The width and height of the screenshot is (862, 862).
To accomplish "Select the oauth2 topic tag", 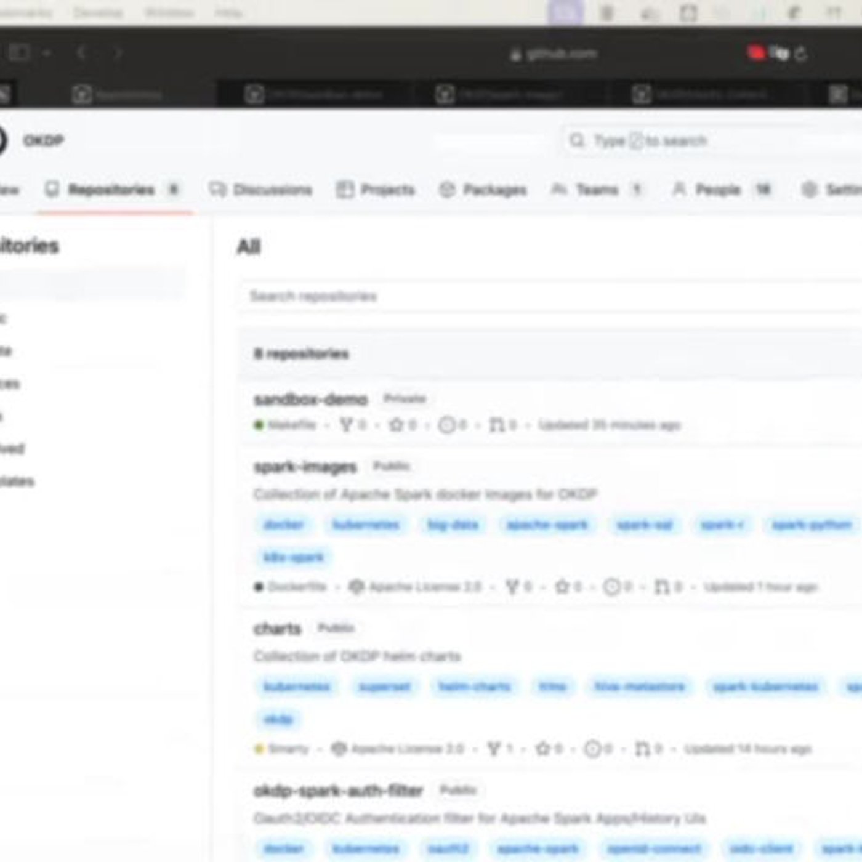I will click(x=449, y=848).
